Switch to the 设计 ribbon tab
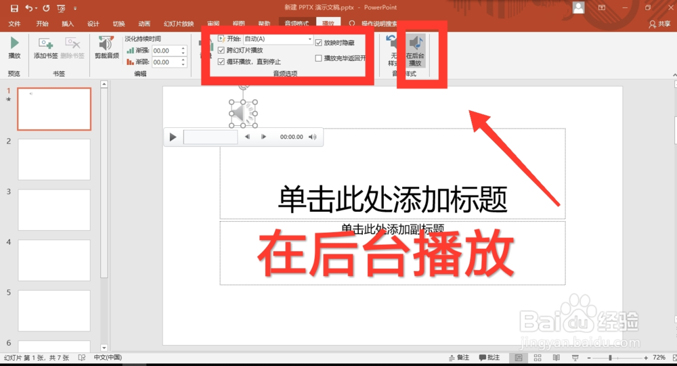 [93, 24]
